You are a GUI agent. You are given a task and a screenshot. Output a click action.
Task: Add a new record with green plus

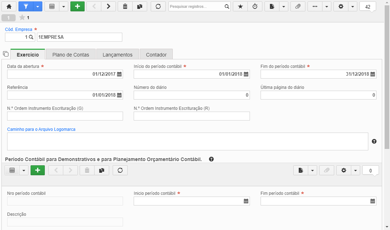[x=78, y=6]
